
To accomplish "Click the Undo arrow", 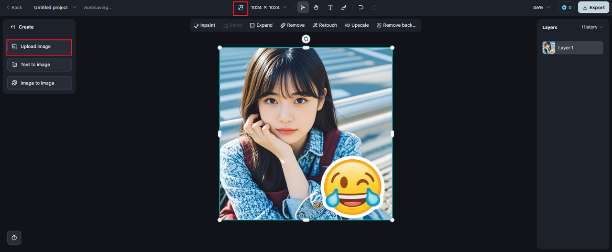I will [361, 8].
